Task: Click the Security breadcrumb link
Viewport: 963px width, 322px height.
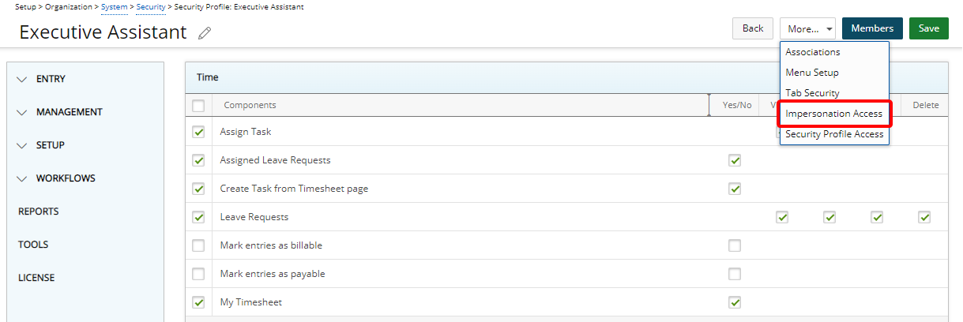Action: [151, 6]
